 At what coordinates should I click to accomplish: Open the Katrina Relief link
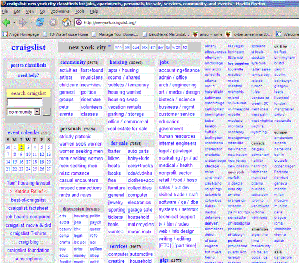[x=28, y=191]
